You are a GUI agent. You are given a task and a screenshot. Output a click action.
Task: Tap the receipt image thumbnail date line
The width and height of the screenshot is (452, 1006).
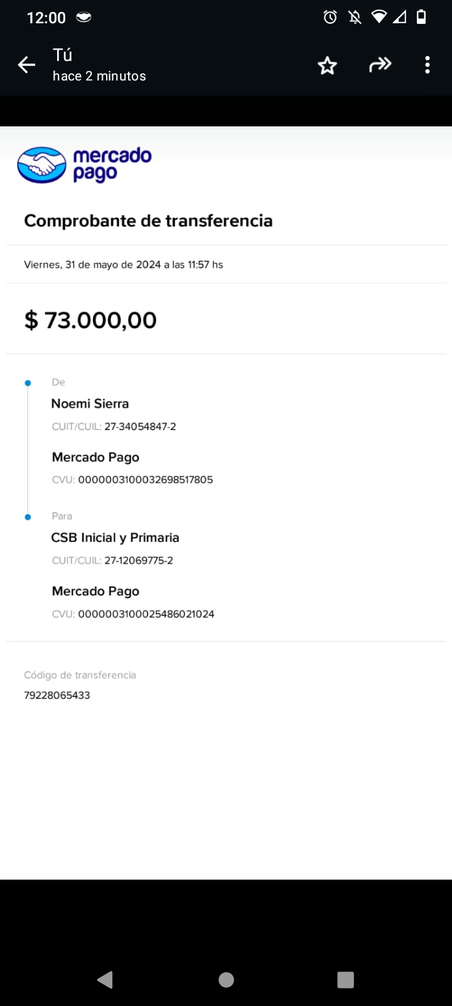point(124,265)
